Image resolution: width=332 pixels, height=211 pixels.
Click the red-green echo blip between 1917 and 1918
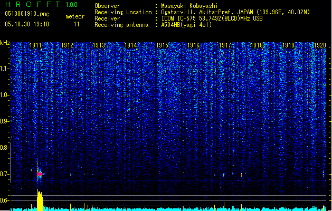click(241, 175)
